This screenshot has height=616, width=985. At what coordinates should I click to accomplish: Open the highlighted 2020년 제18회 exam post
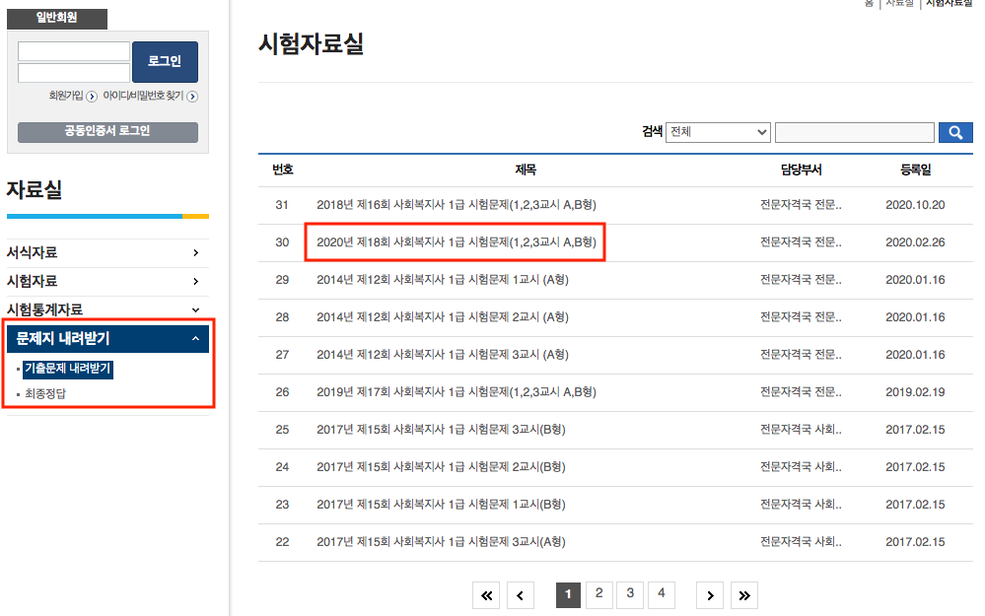point(455,242)
